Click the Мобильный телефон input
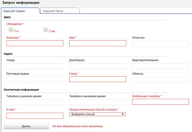This screenshot has width=192, height=132. (160, 102)
